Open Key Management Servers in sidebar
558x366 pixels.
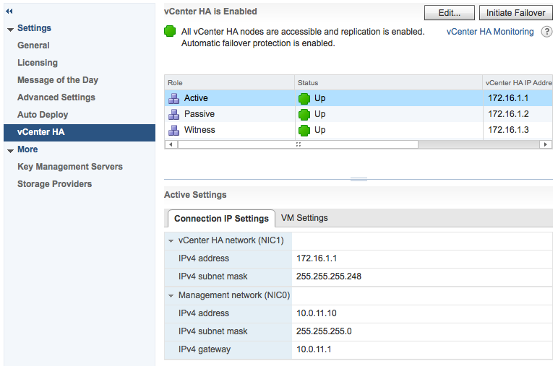point(70,167)
